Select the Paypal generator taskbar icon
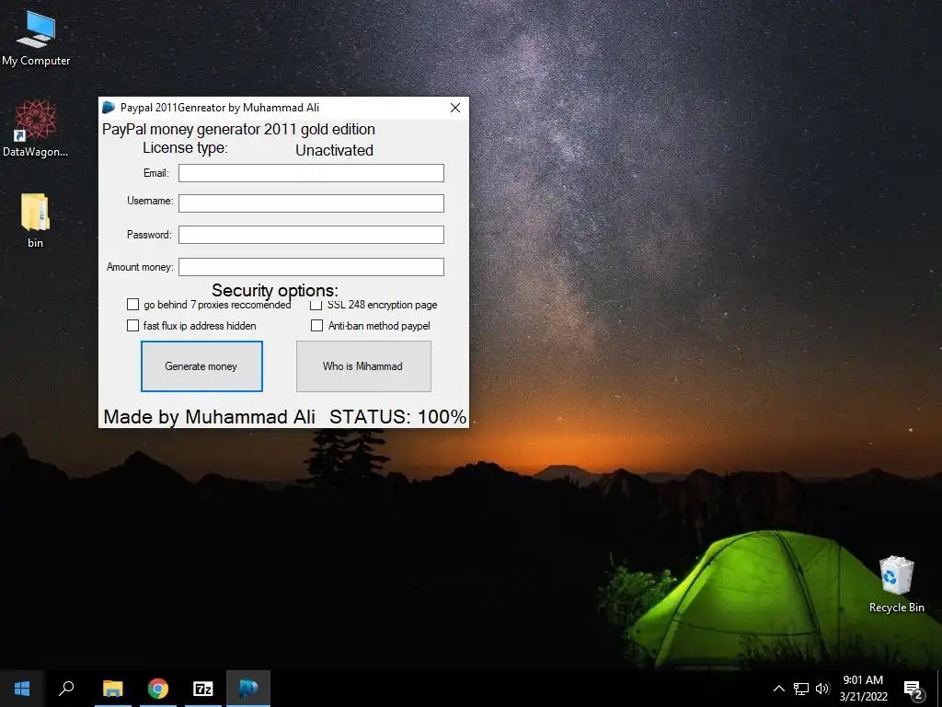This screenshot has width=942, height=707. coord(248,689)
